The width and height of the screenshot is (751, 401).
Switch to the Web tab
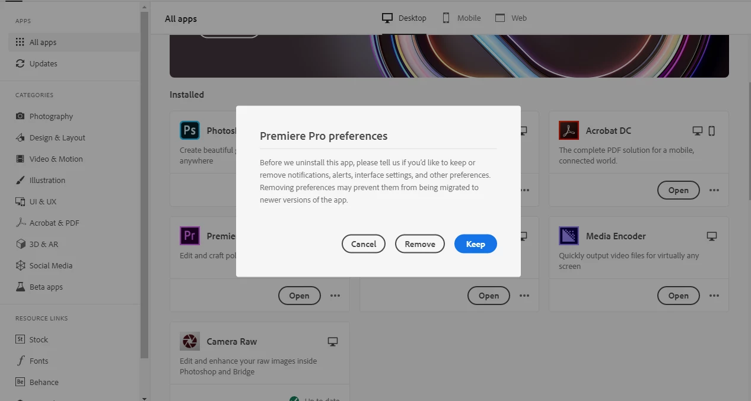[x=511, y=18]
